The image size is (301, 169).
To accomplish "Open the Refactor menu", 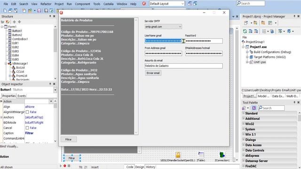I will [46, 4].
